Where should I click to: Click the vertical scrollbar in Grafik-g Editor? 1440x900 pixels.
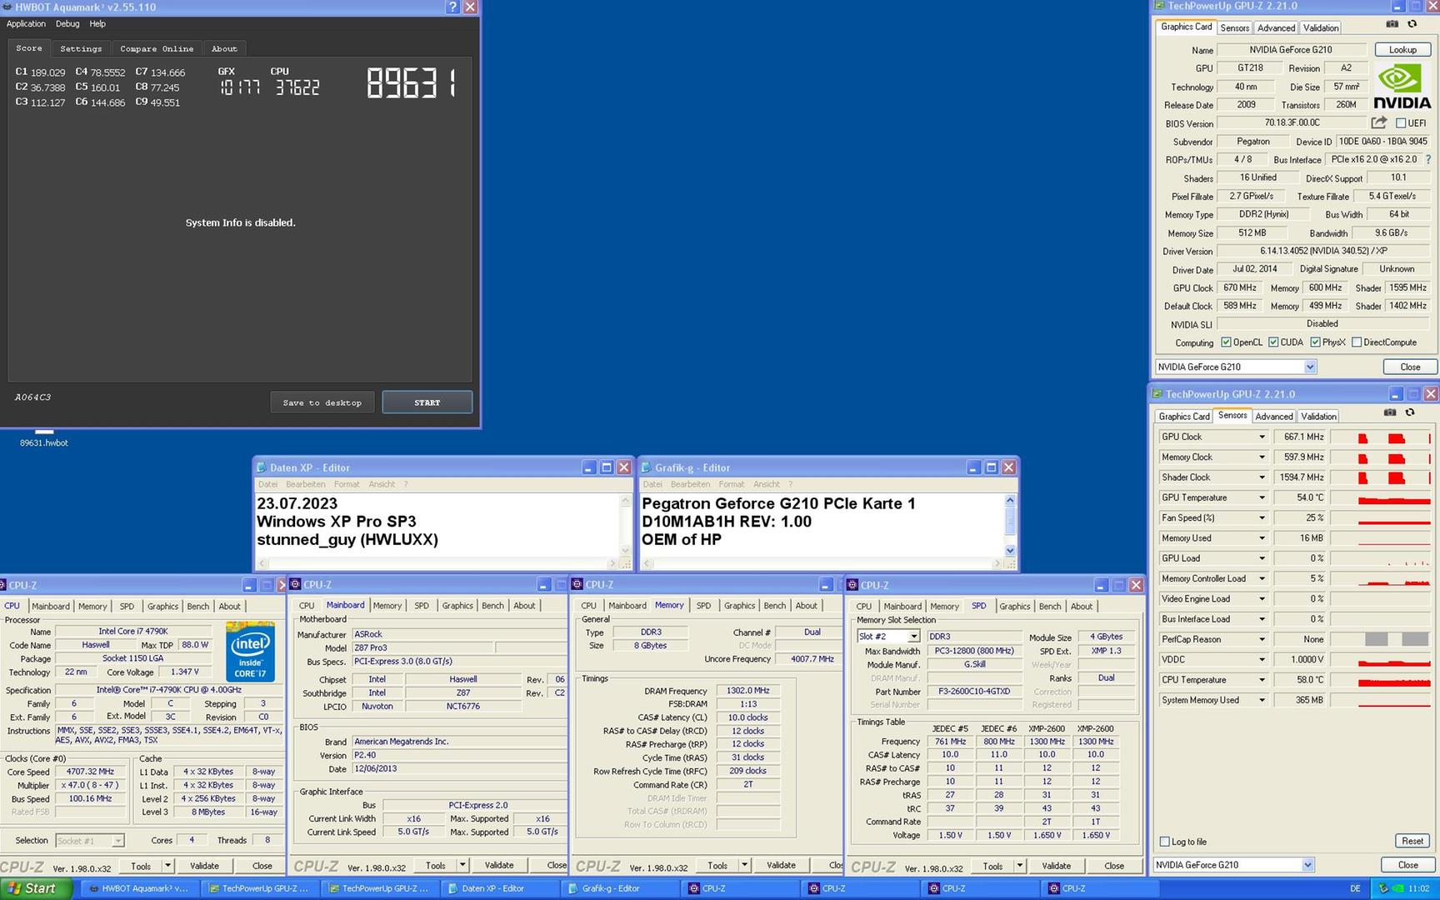pos(1010,525)
